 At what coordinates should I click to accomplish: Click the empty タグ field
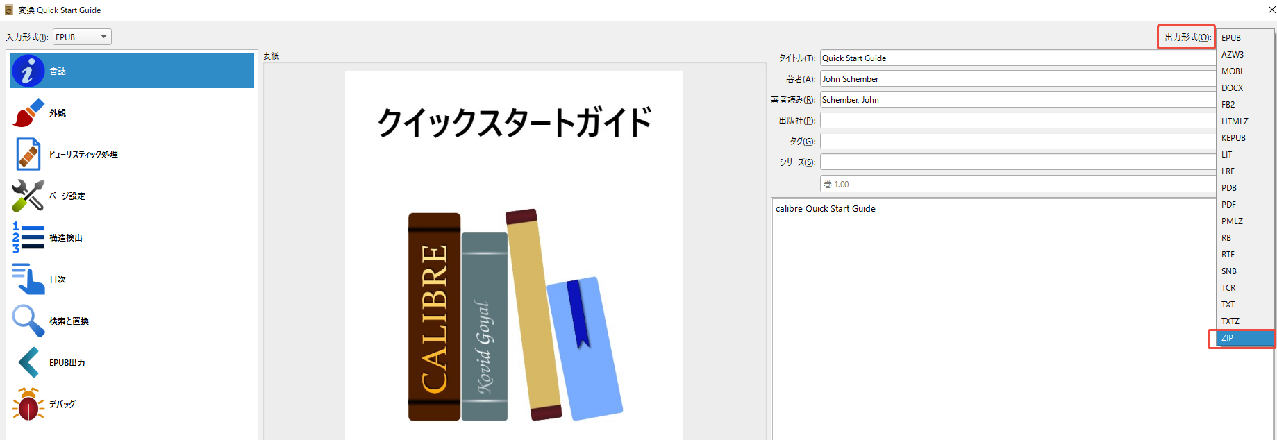pos(1018,142)
